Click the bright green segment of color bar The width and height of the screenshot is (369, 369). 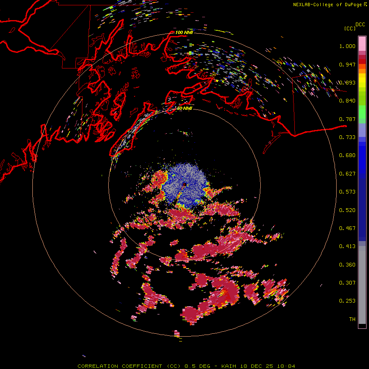(362, 112)
